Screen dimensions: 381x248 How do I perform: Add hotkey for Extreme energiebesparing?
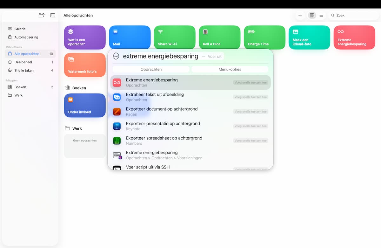point(251,83)
